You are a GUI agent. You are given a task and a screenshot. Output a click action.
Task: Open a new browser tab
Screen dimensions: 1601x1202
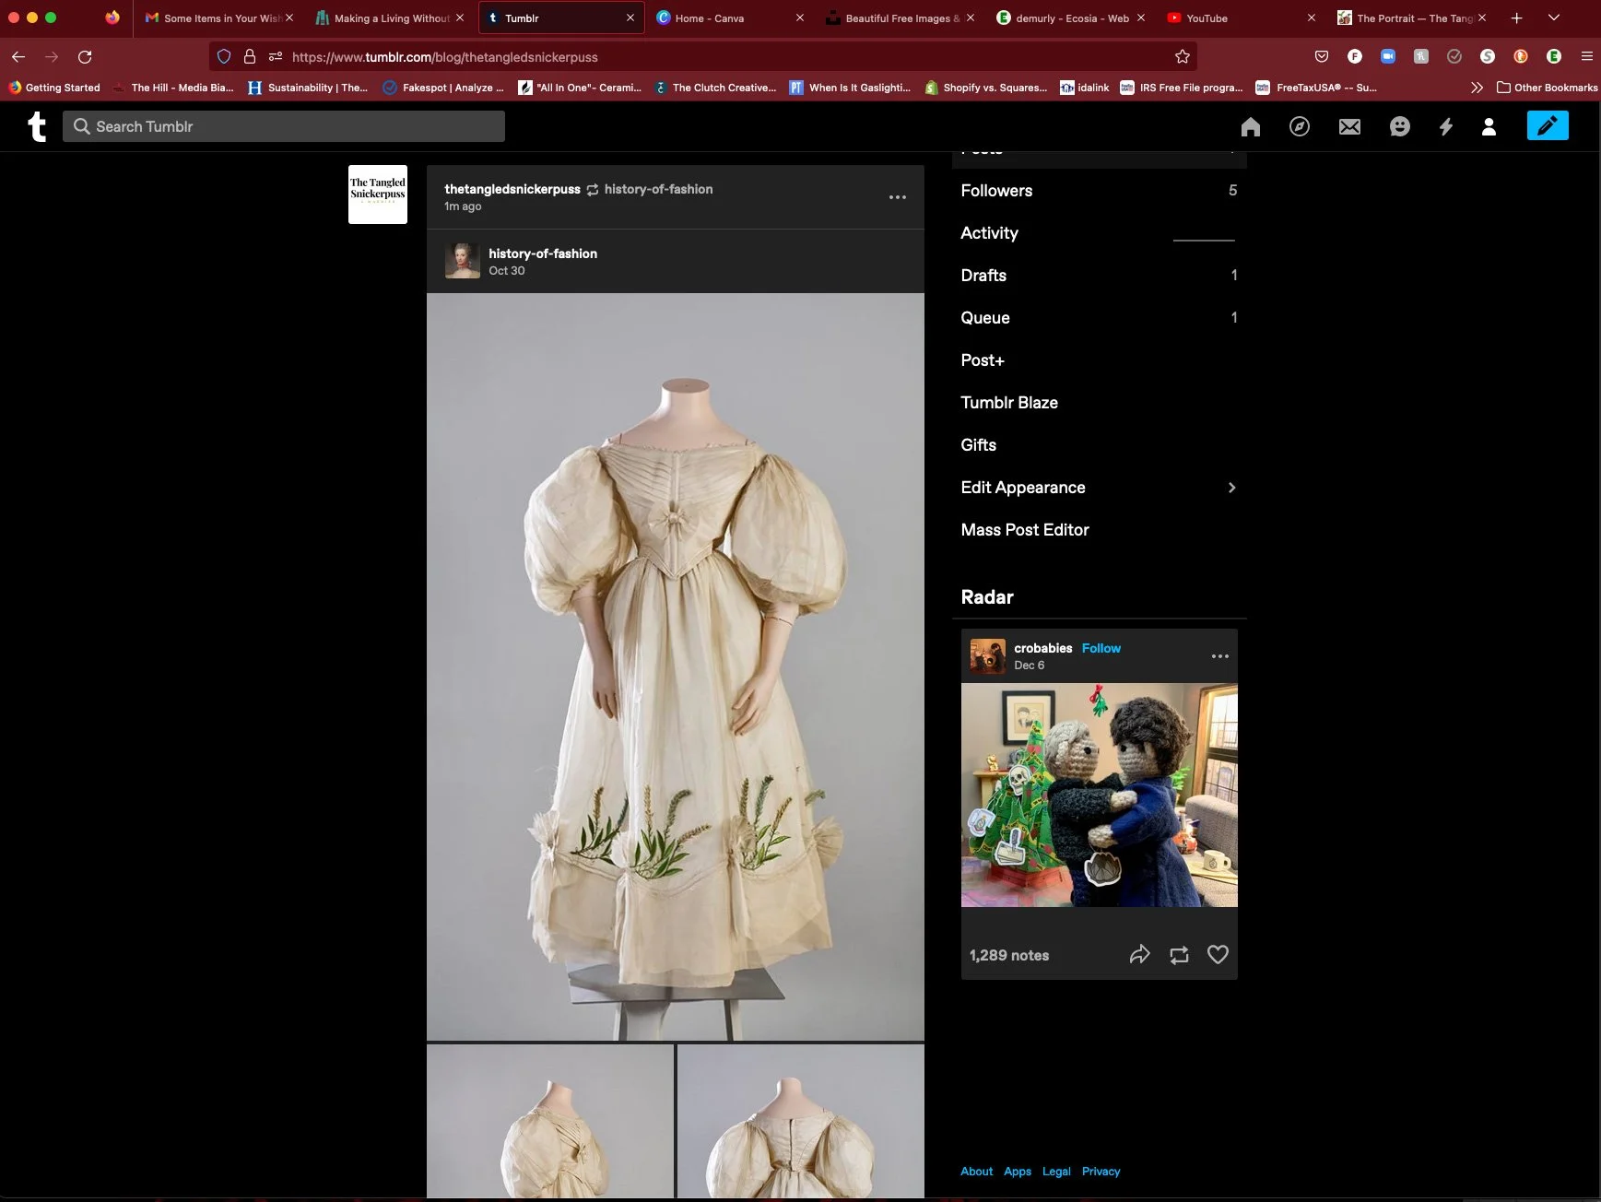(x=1516, y=18)
